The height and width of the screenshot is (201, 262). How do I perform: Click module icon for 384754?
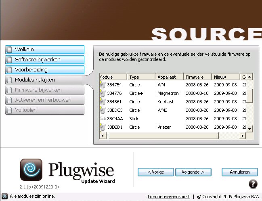[x=103, y=84]
